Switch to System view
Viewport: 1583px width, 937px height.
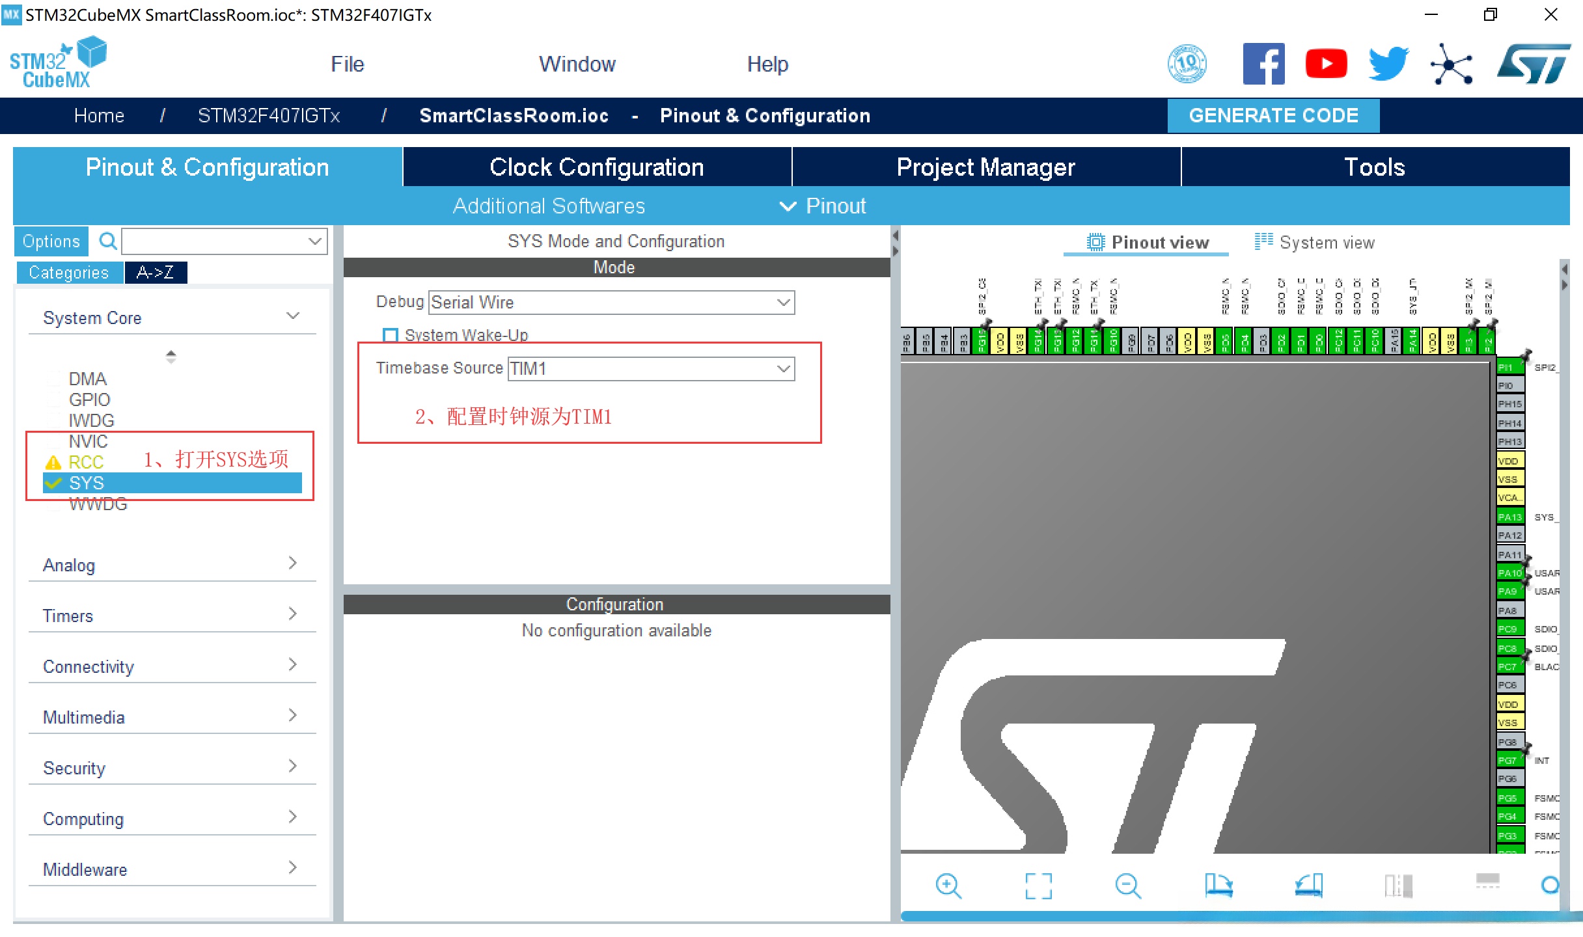[1315, 243]
